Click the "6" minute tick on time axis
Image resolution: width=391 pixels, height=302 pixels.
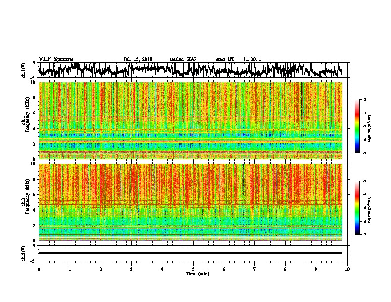tap(224, 269)
